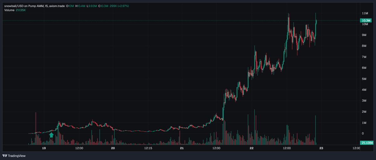Open the snowball/USD symbol title legend
The width and height of the screenshot is (376, 160).
34,6
